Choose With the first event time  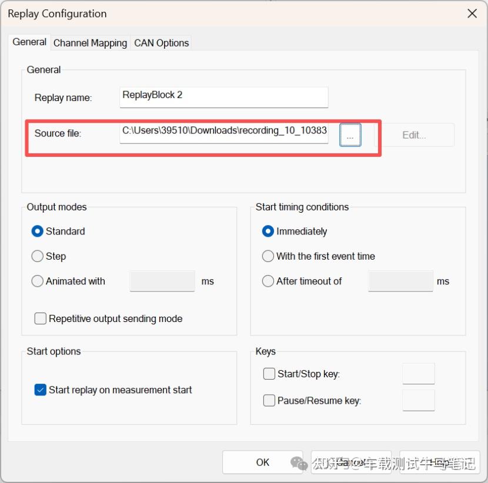tap(319, 256)
